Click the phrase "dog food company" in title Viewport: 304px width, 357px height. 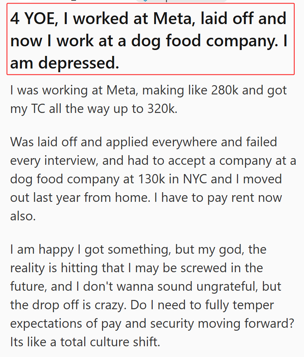[205, 41]
